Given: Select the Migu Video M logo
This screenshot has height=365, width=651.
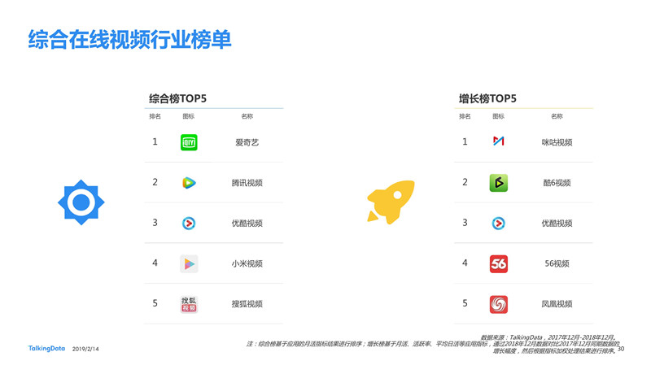Looking at the screenshot, I should tap(499, 141).
